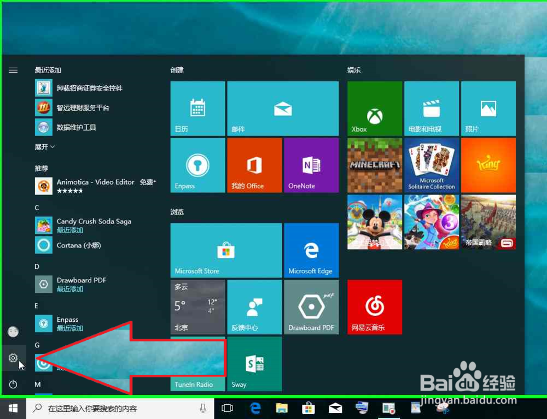Open Edge from the taskbar
The height and width of the screenshot is (419, 547).
coord(255,408)
